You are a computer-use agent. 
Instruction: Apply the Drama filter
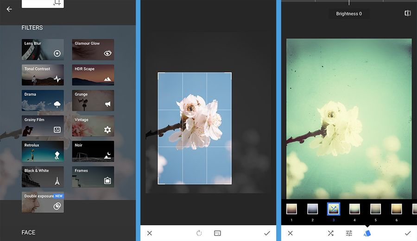(x=43, y=100)
